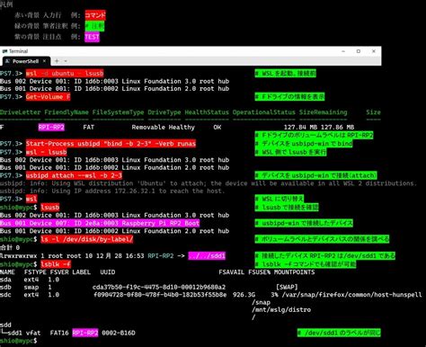Screen dimensions: 426x347
Task: Click the sdb UUID starting 'cda37b50'
Action: (159, 287)
